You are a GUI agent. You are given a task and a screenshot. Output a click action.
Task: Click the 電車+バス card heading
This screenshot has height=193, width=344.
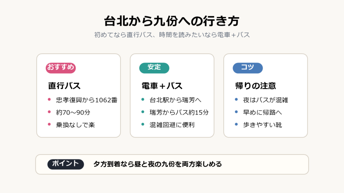[162, 86]
